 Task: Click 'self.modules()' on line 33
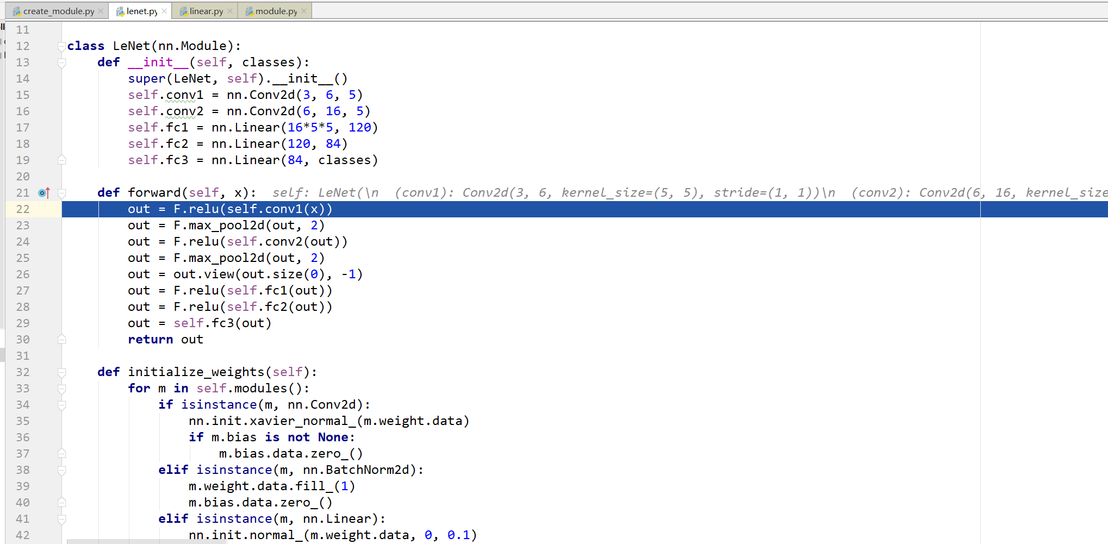click(x=249, y=389)
